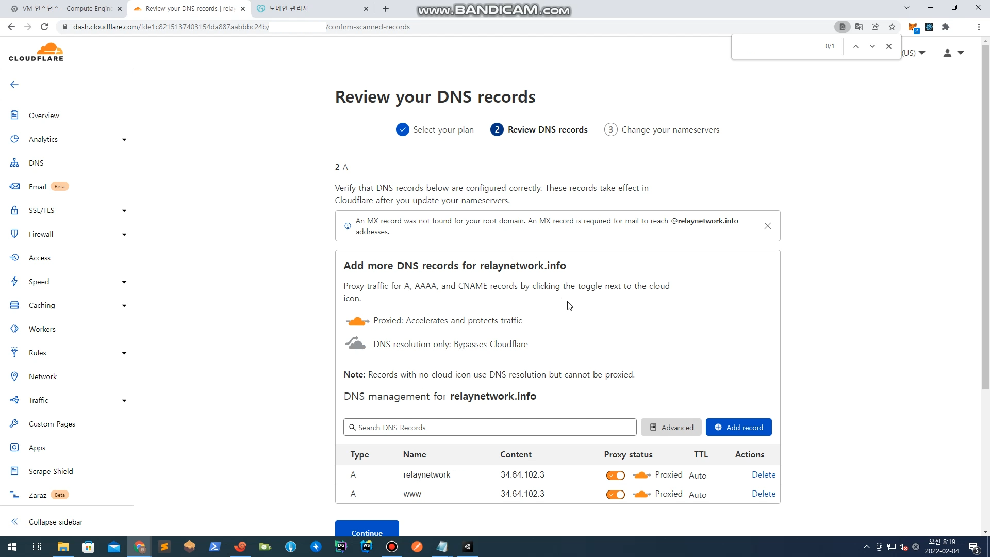Click the Add record button
Image resolution: width=990 pixels, height=557 pixels.
738,427
